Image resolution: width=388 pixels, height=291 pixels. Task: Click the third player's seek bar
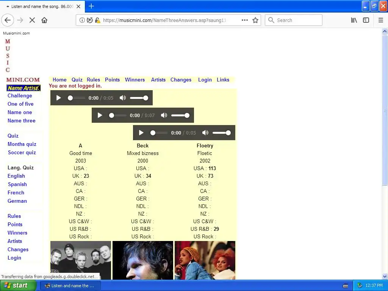coord(159,133)
